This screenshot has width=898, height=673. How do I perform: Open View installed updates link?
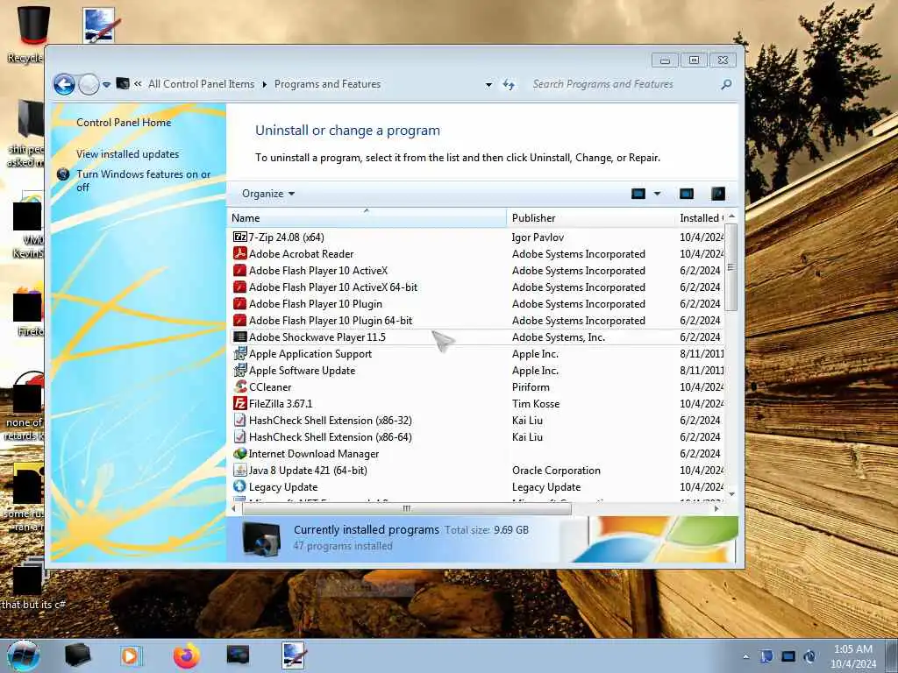coord(128,154)
